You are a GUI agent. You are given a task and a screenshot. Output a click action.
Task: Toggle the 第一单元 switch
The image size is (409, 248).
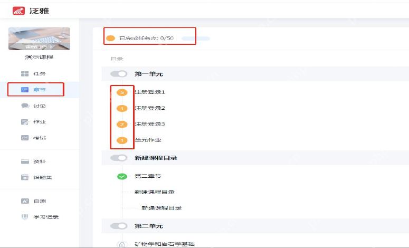(119, 74)
